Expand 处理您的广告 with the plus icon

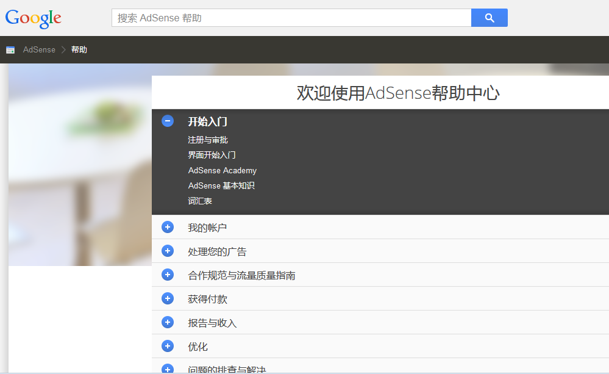[168, 251]
